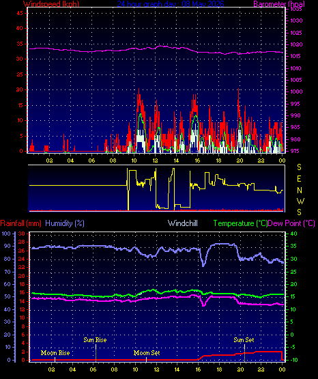Click the W wind direction label
The width and height of the screenshot is (318, 379).
300,201
